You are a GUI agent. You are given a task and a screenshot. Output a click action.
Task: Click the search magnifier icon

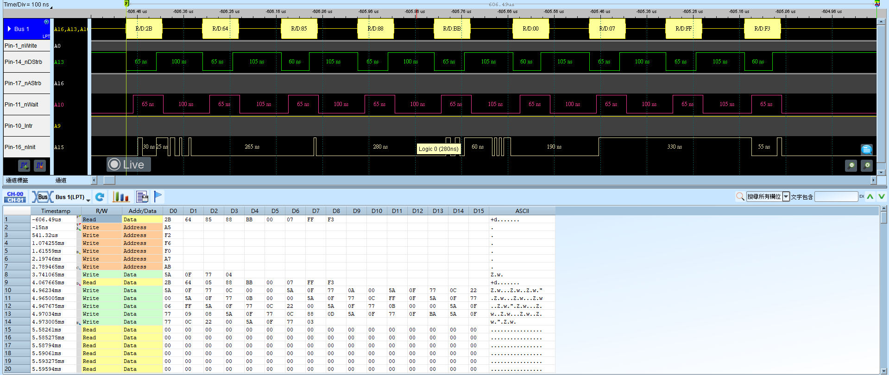point(740,197)
